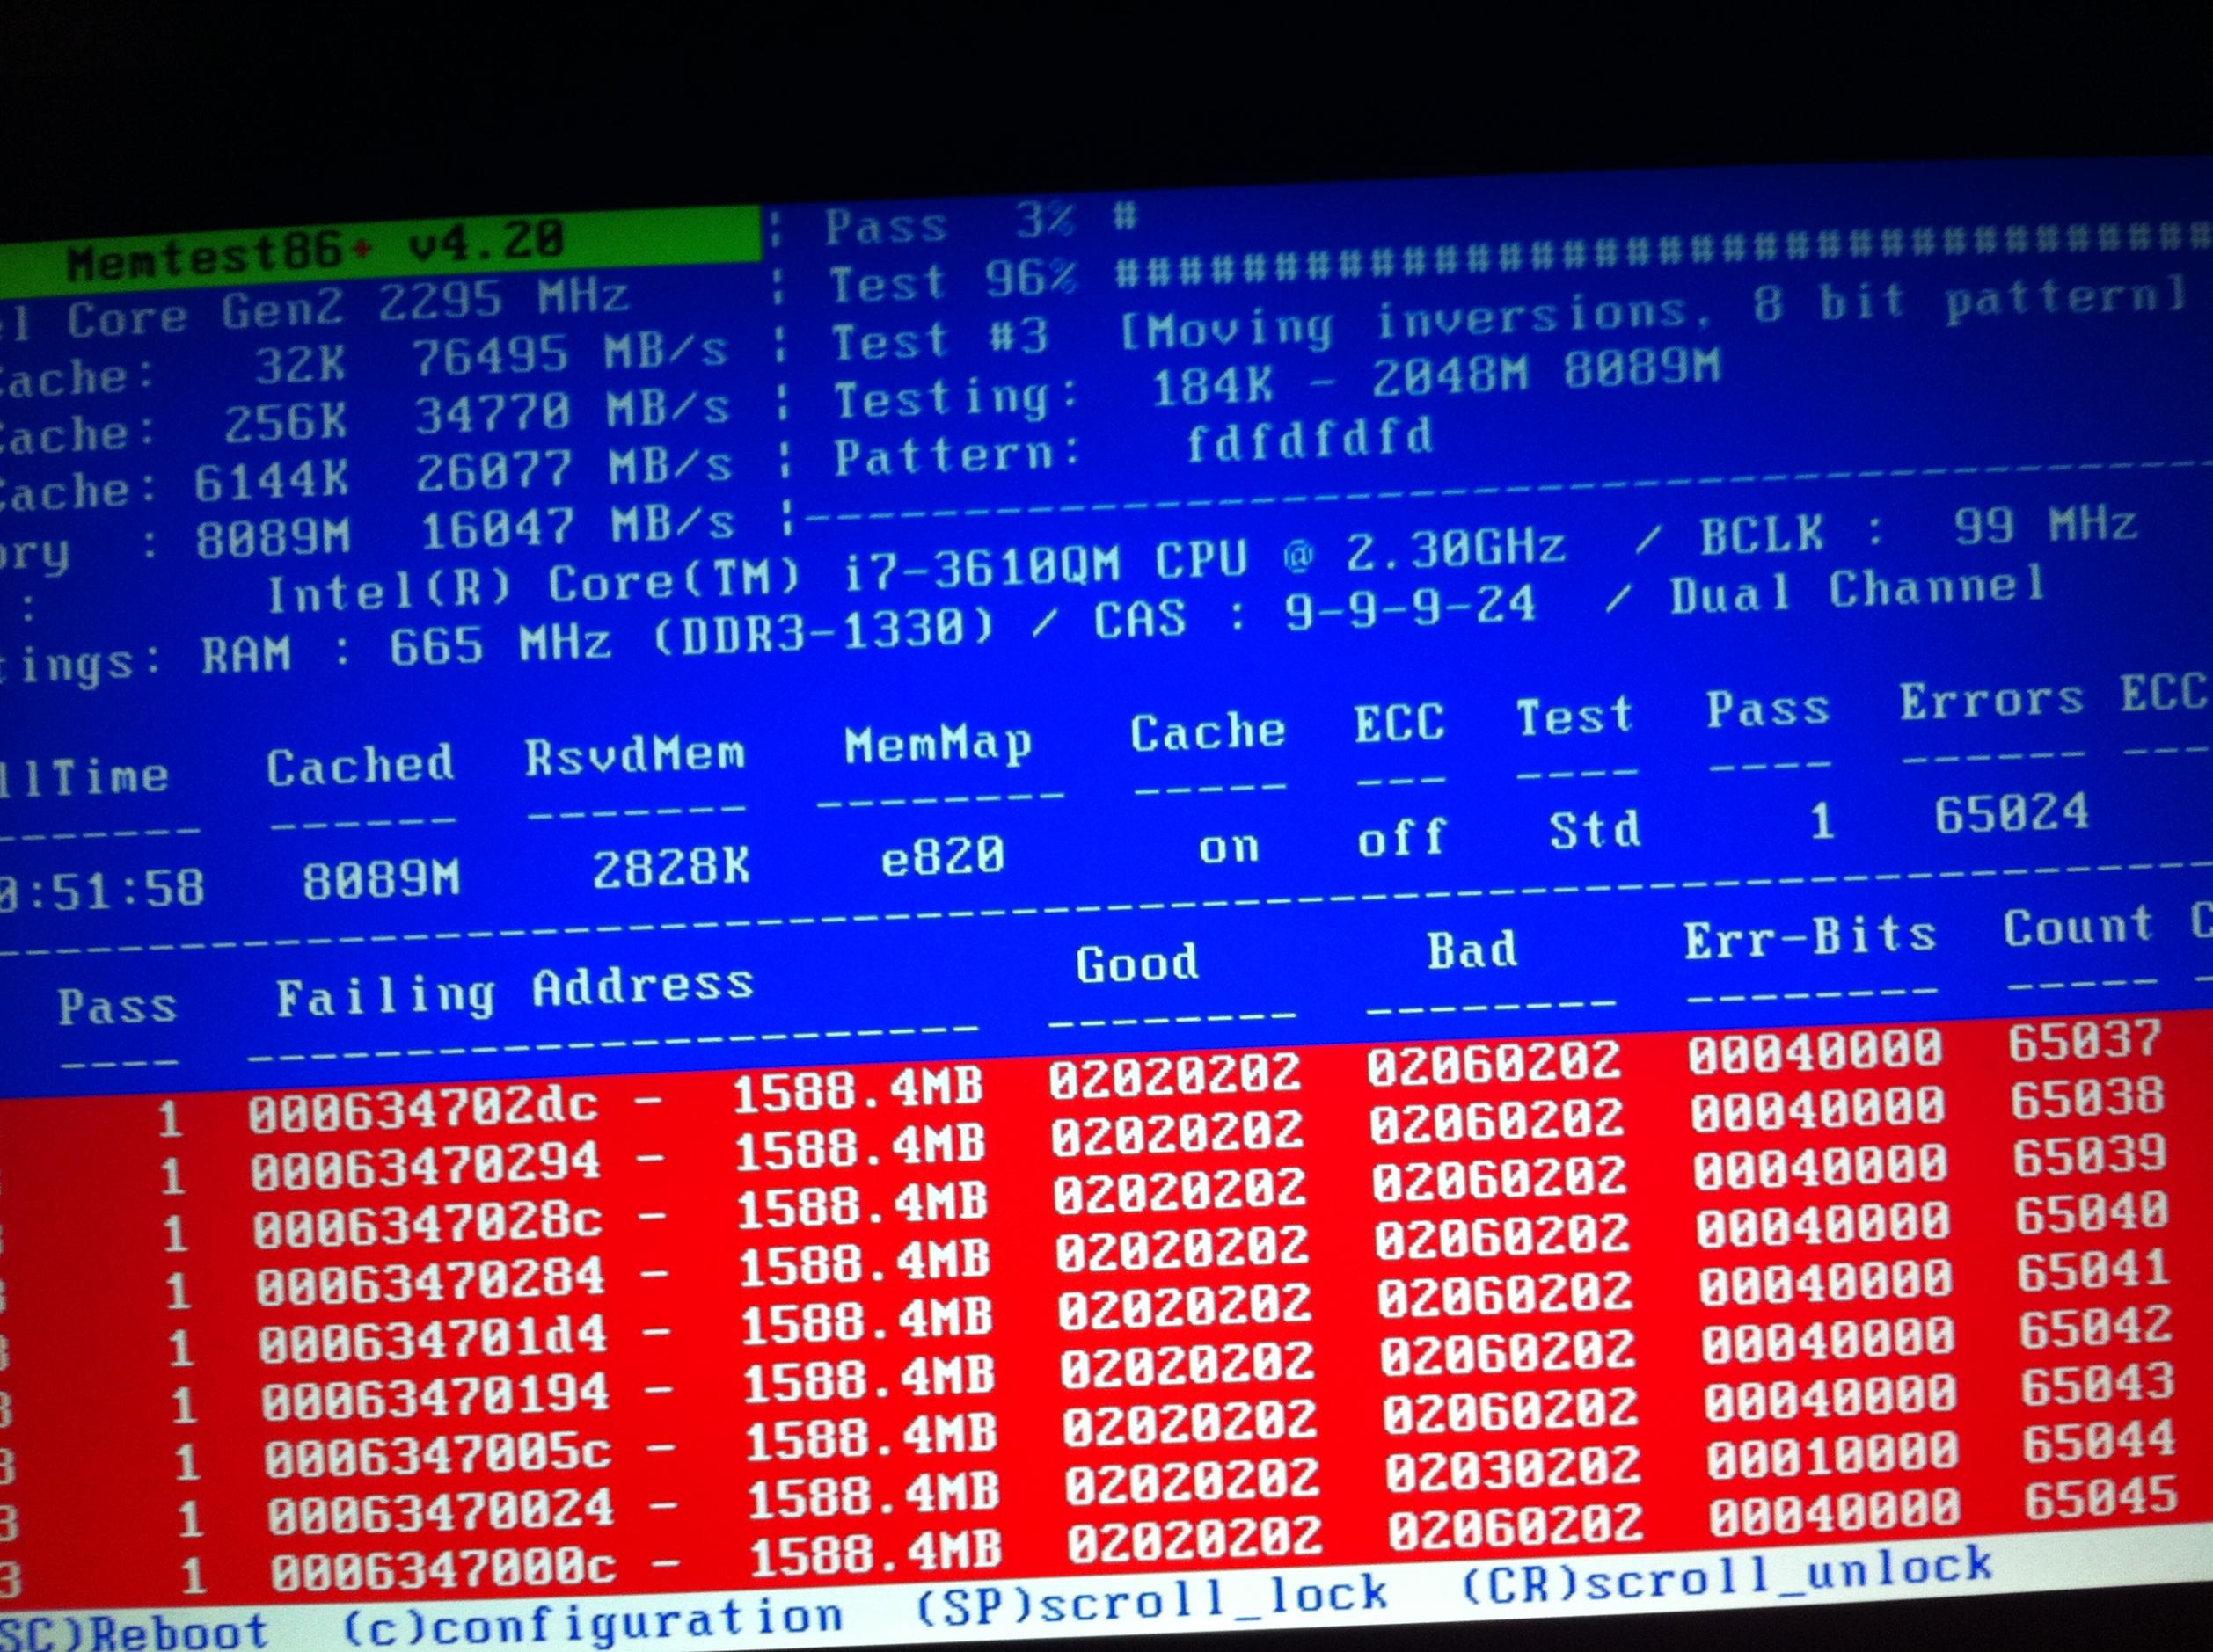Viewport: 2213px width, 1652px height.
Task: Click the Errors count 65024
Action: (2011, 813)
